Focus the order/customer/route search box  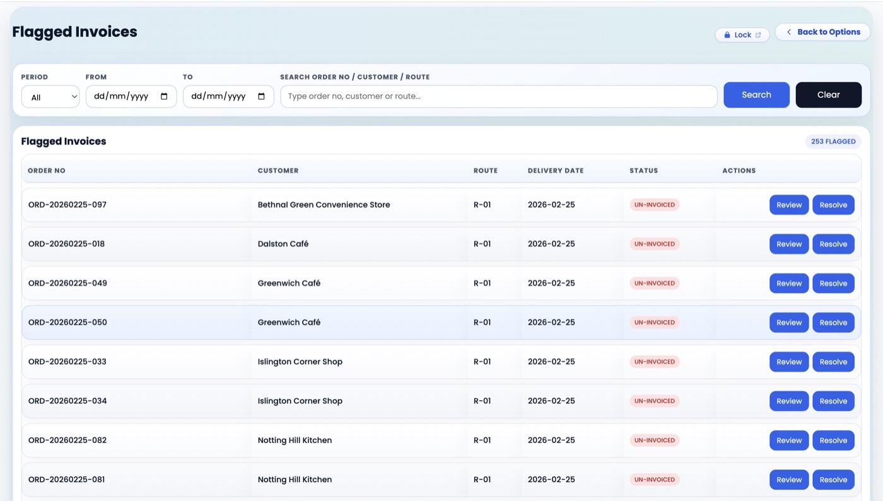498,96
